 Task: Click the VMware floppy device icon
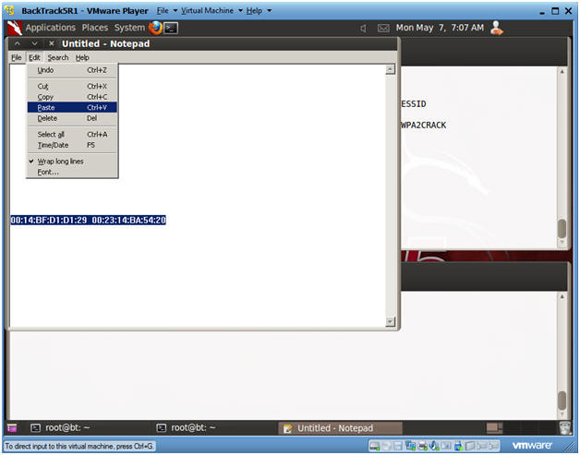(398, 446)
